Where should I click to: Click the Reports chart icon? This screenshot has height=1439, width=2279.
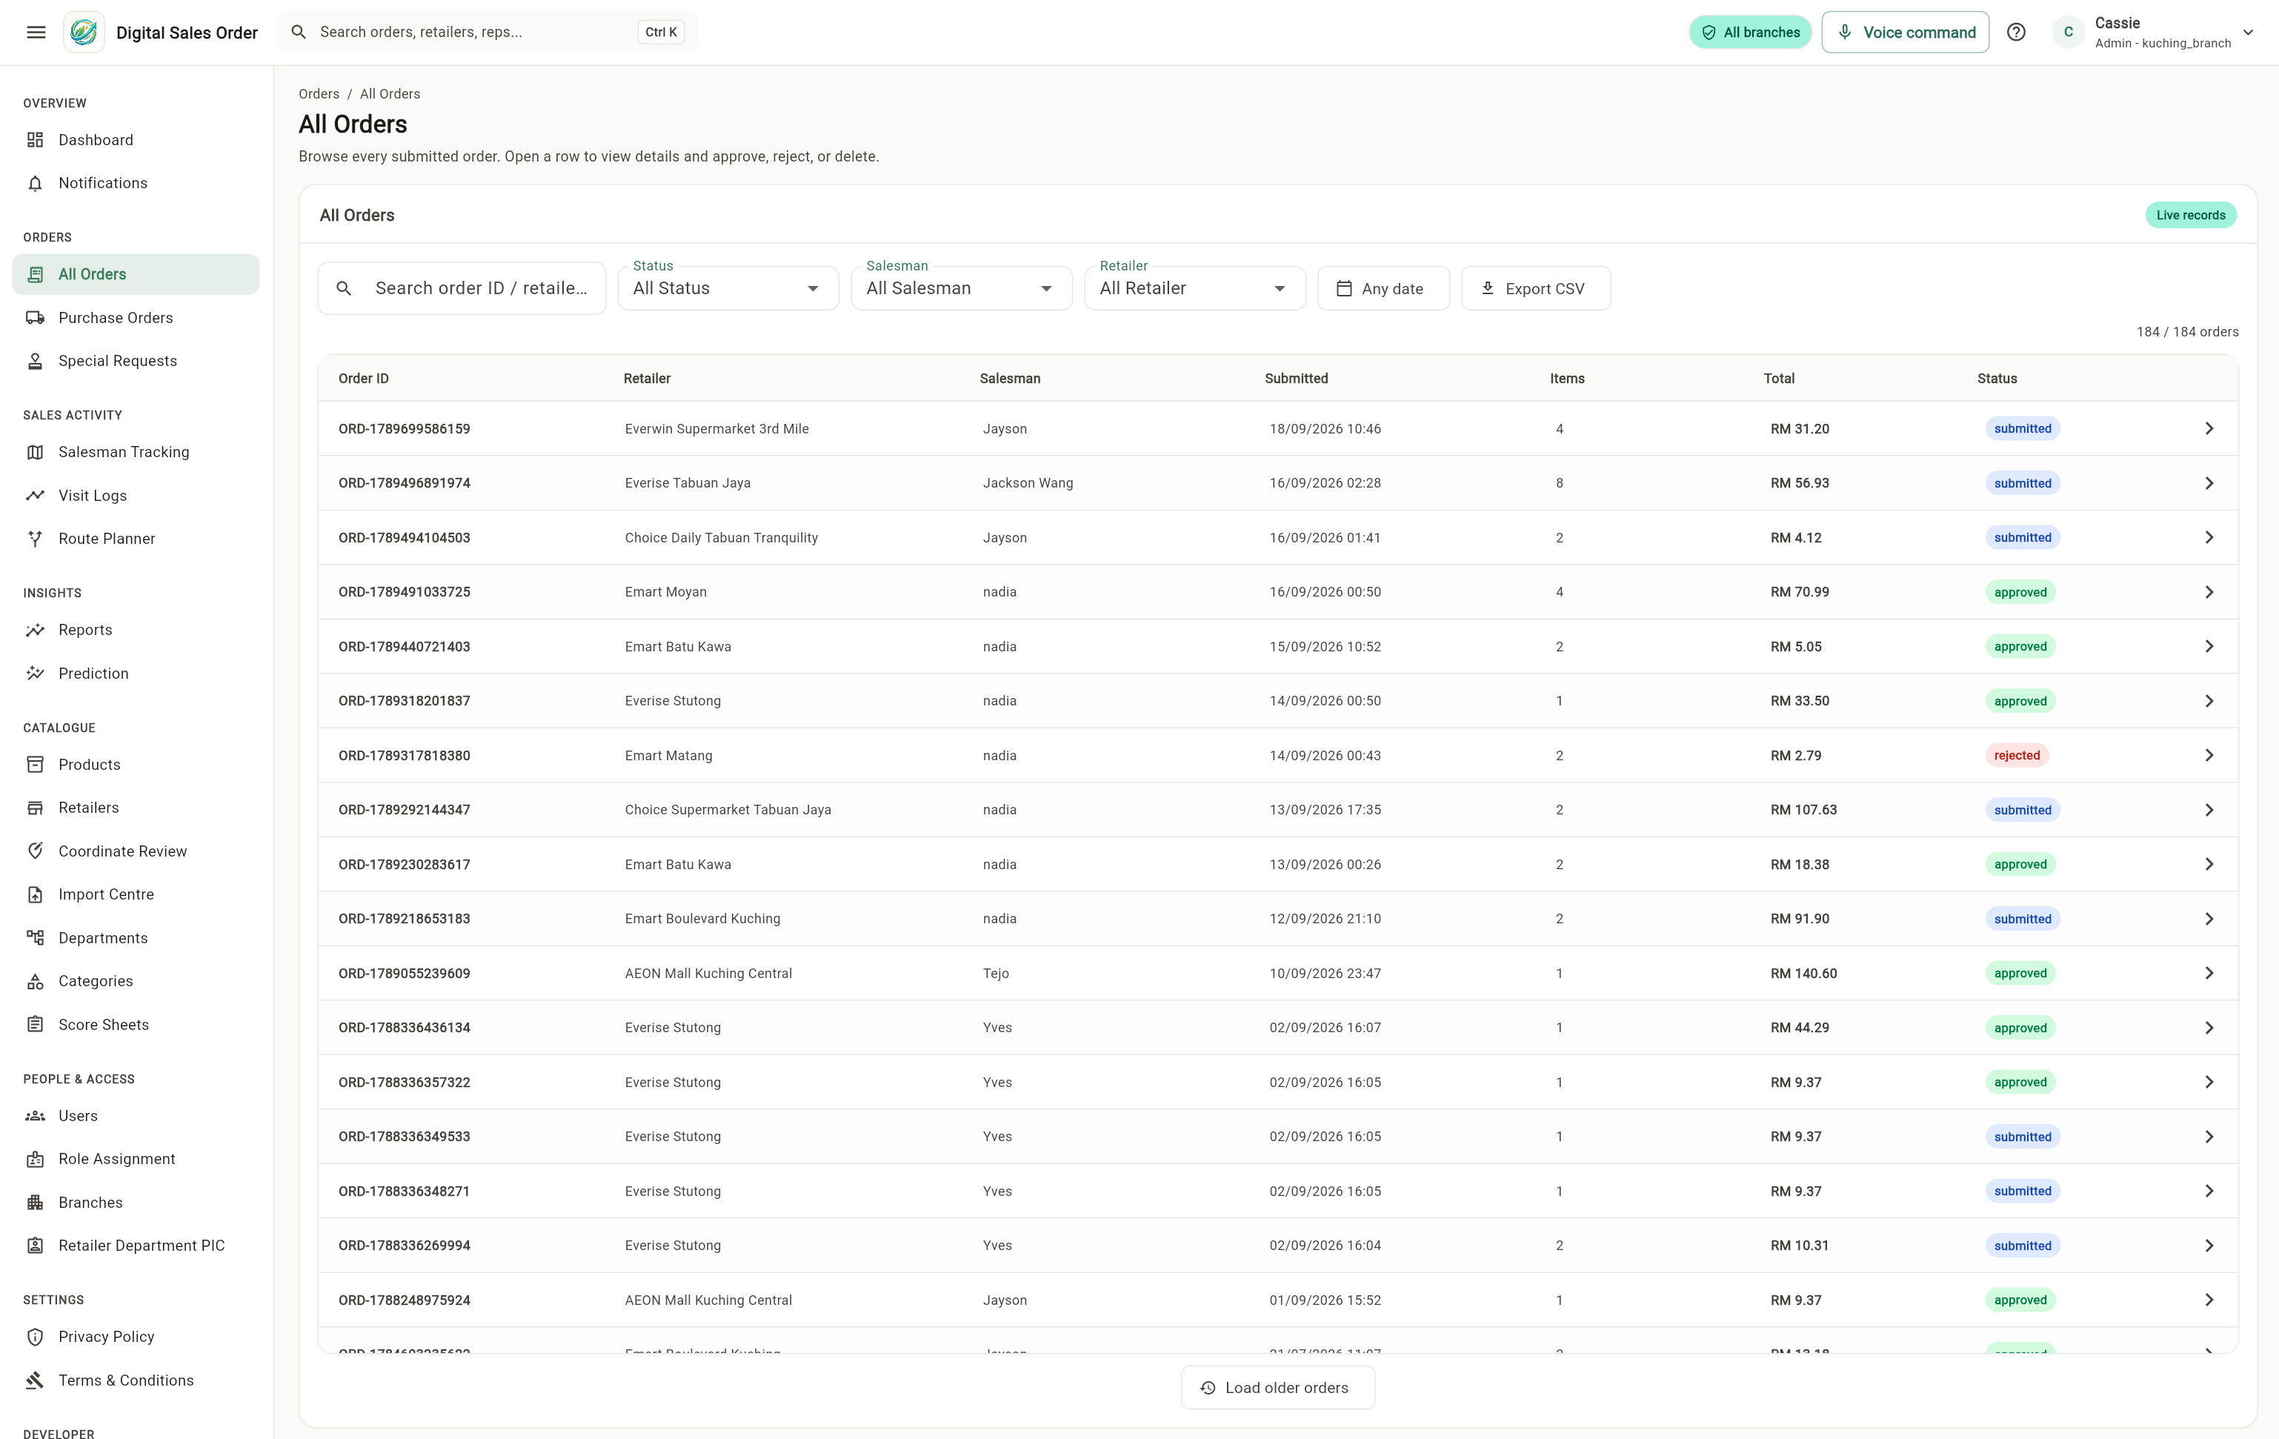click(x=35, y=631)
